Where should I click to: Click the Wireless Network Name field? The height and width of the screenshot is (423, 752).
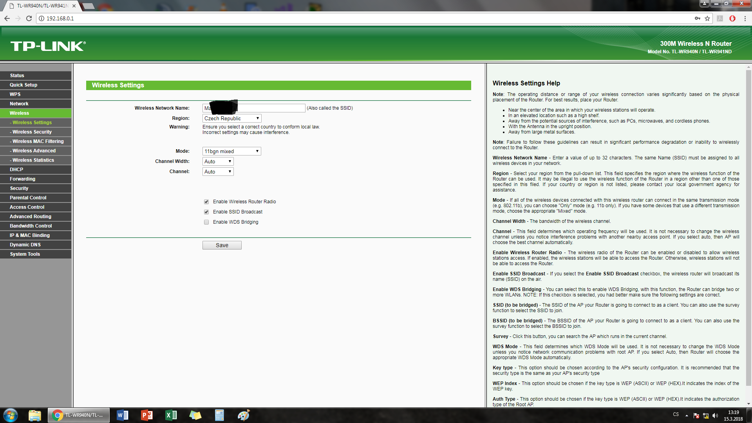click(x=270, y=108)
